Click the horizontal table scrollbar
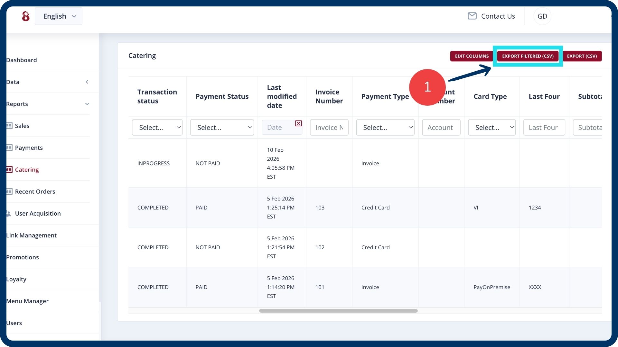The height and width of the screenshot is (347, 618). coord(338,311)
